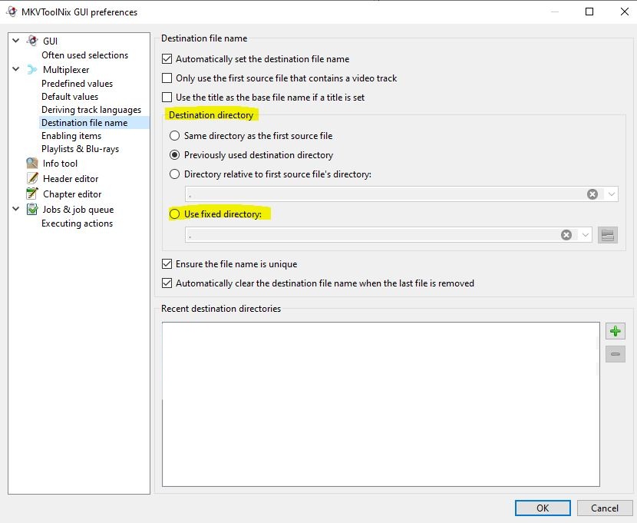The image size is (637, 523).
Task: Open the Multiplexer page
Action: 66,69
